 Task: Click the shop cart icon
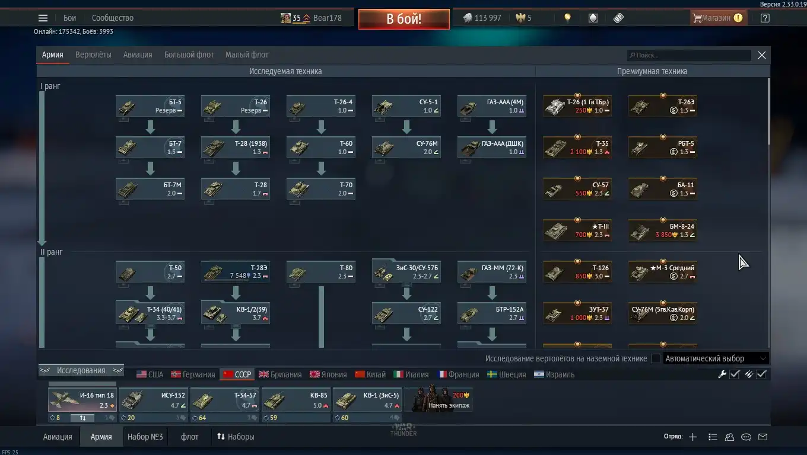697,18
